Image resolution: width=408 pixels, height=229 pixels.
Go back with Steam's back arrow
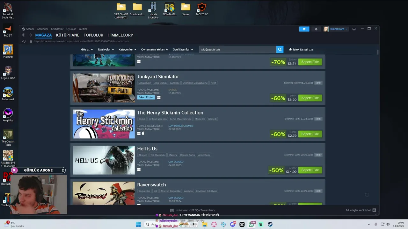[24, 35]
